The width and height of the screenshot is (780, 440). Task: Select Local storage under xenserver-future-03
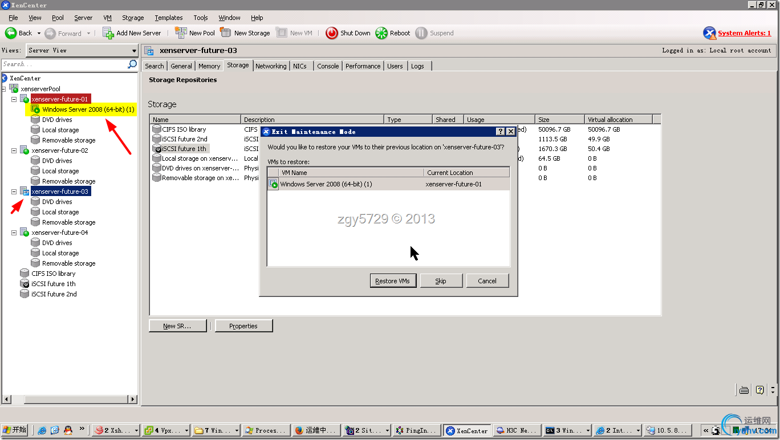(x=60, y=212)
